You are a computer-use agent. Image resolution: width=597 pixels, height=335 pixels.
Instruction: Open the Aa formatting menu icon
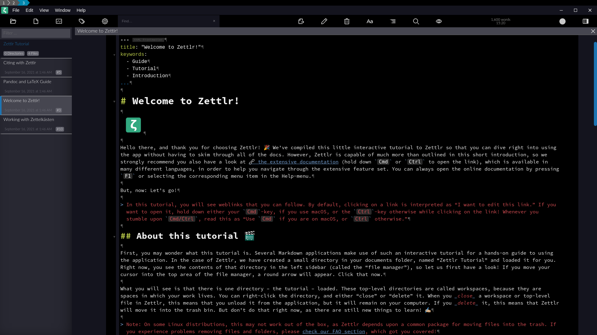pyautogui.click(x=370, y=21)
